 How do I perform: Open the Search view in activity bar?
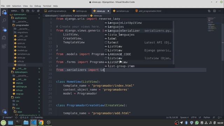coord(4,20)
